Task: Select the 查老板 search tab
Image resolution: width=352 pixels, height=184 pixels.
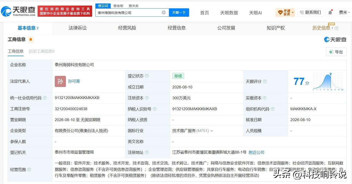Action: [118, 6]
